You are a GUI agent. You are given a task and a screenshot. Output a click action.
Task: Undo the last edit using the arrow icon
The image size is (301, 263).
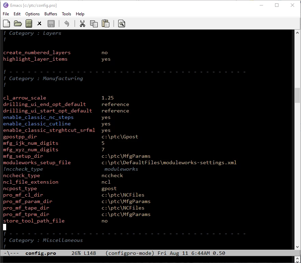point(67,23)
